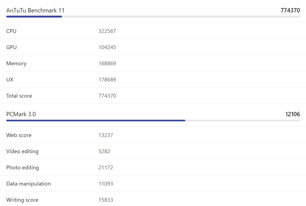The width and height of the screenshot is (306, 206).
Task: Click the PCMark 3.0 progress bar
Action: coord(153,120)
